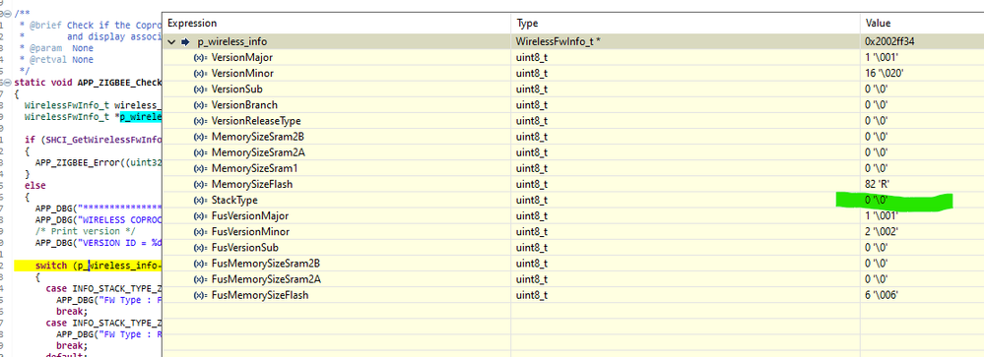Image resolution: width=984 pixels, height=357 pixels.
Task: Select the FusVersionMajor row
Action: point(573,216)
